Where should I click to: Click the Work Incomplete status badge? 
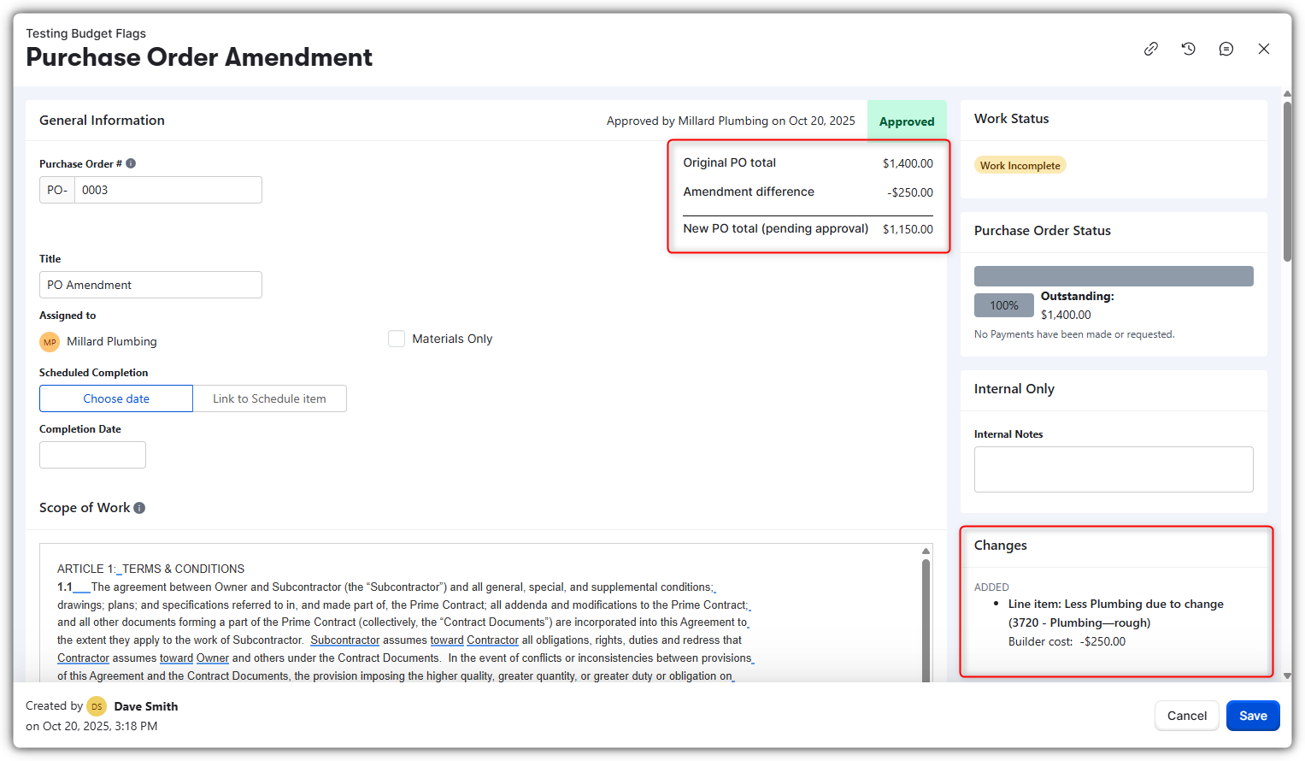[1020, 164]
